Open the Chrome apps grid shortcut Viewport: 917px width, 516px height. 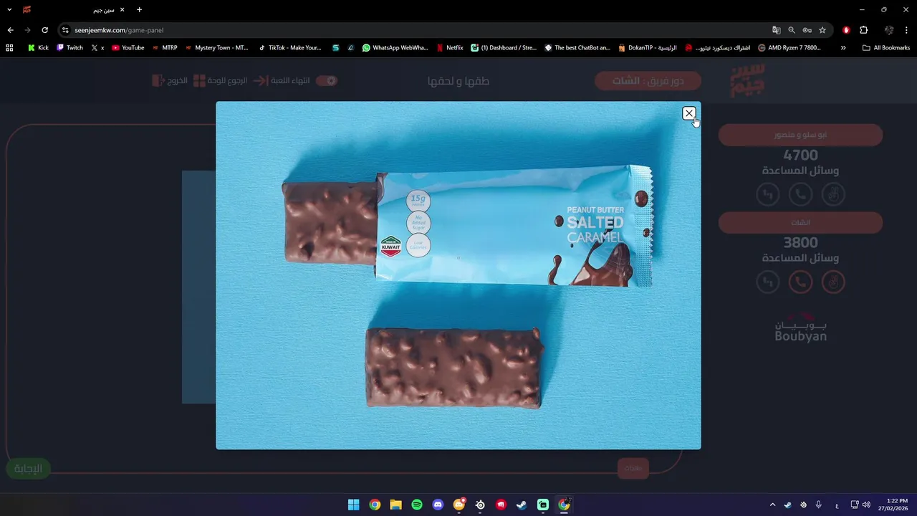[x=9, y=48]
